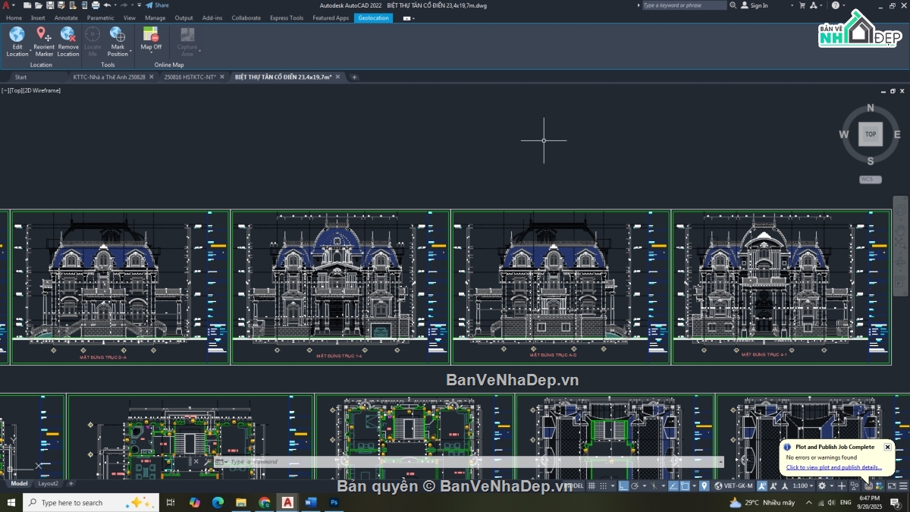Click the Remove Location icon

point(68,34)
